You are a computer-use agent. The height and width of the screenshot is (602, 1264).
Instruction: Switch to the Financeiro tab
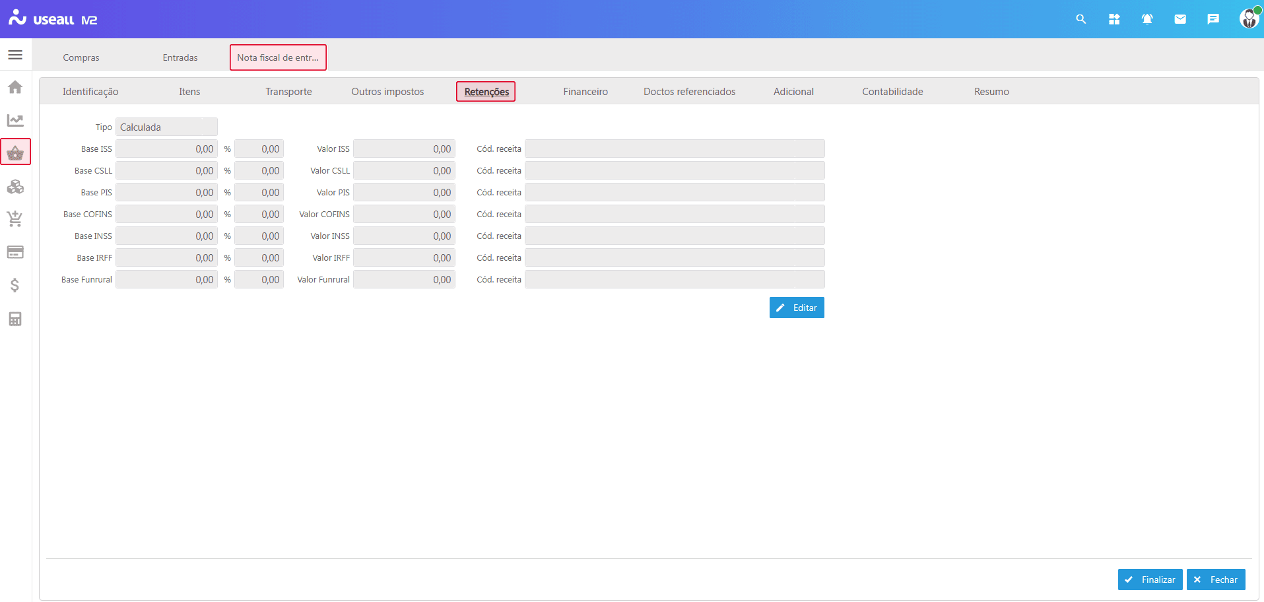(x=585, y=92)
